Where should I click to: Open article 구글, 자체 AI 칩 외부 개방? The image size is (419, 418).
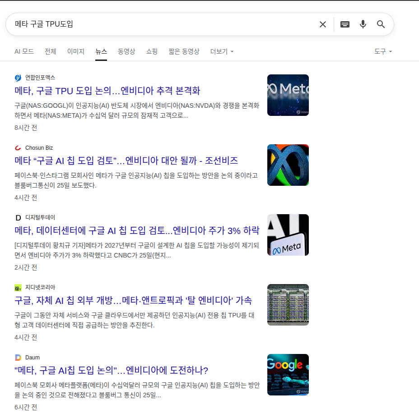[x=133, y=301]
